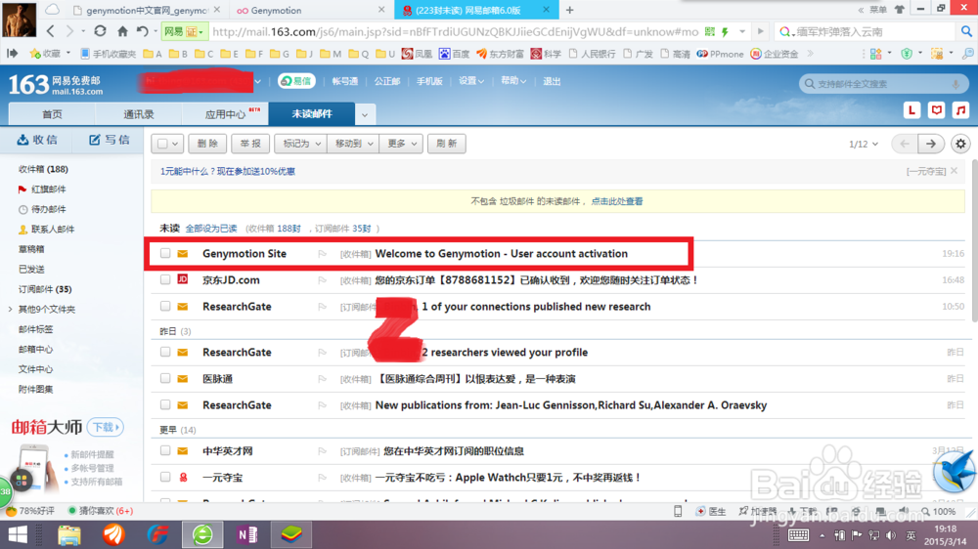Click the 退出 logout link
Screen dimensions: 978x549
pyautogui.click(x=552, y=81)
